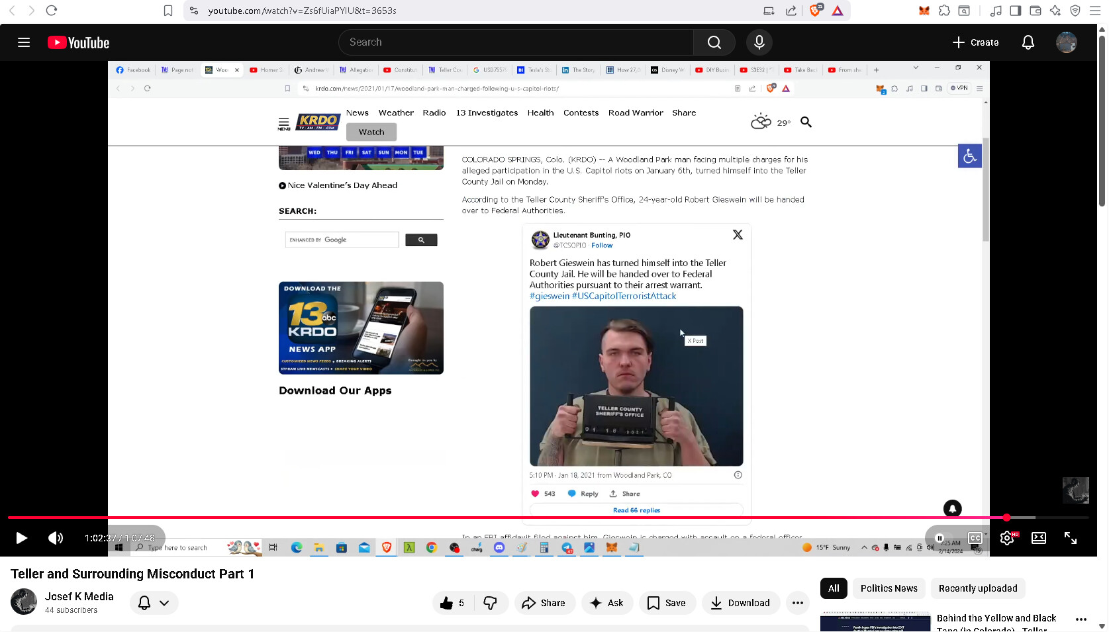The width and height of the screenshot is (1109, 632).
Task: Click the search magnifier button
Action: click(x=714, y=42)
